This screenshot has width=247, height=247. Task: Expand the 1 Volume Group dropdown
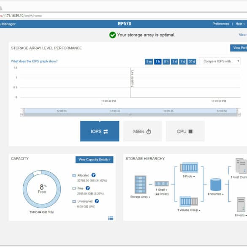coord(189,210)
